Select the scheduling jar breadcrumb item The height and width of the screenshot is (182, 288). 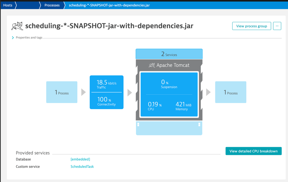(109, 5)
